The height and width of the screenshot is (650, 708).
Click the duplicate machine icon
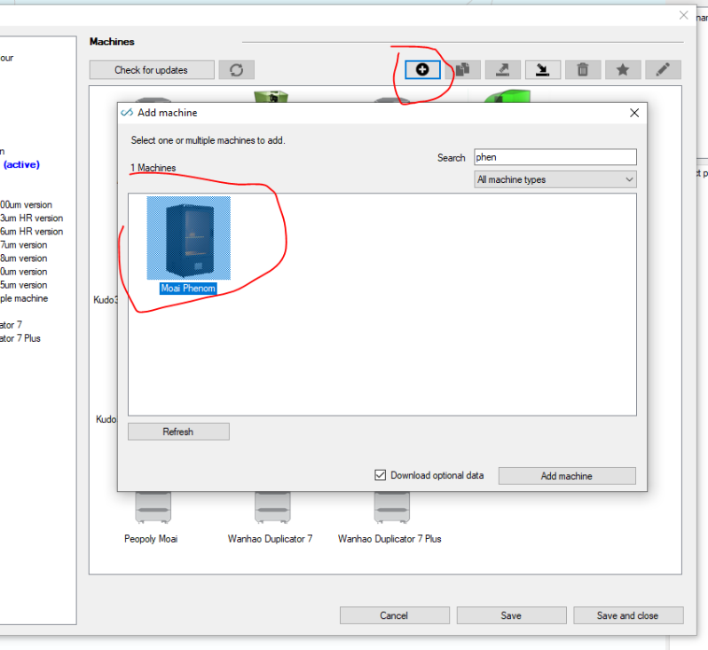point(462,69)
